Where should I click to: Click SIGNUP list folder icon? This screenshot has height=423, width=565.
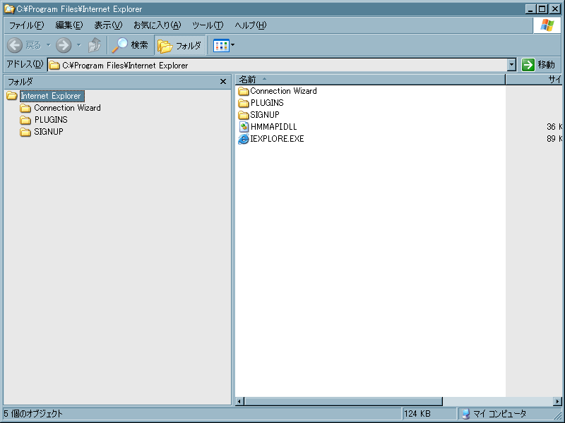click(x=244, y=115)
